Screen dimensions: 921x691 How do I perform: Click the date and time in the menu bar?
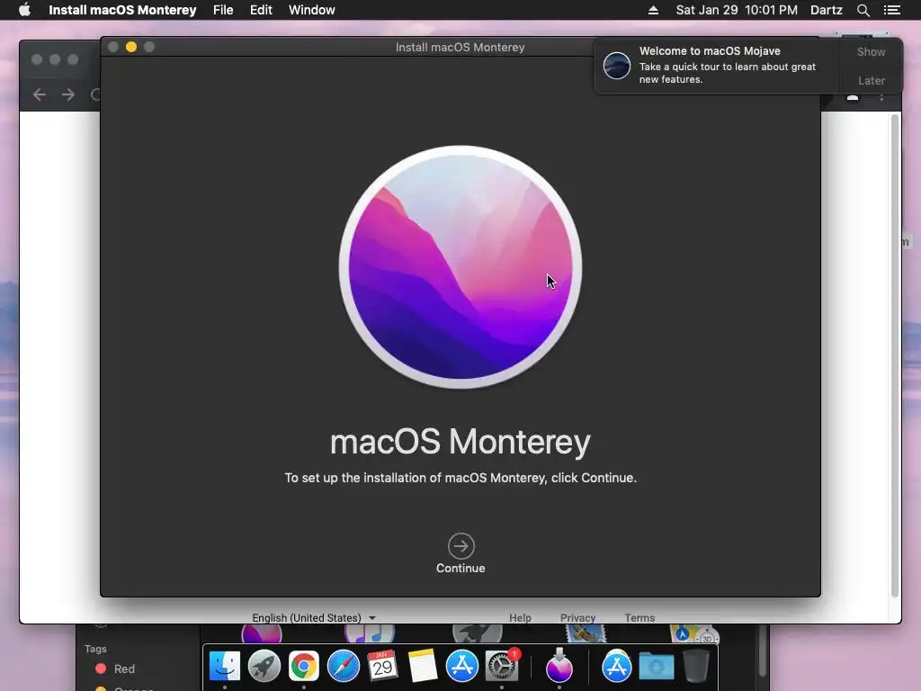[737, 10]
